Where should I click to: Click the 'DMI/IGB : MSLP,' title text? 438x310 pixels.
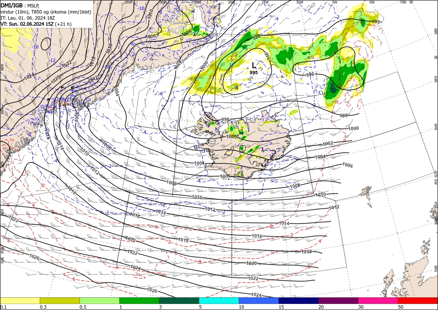[x=20, y=6]
